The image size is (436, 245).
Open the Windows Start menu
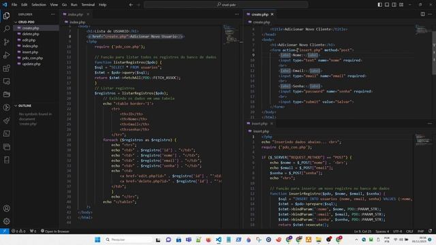[97, 240]
